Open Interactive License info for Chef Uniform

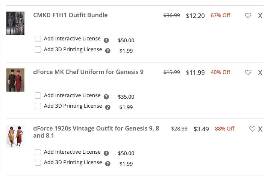(106, 97)
